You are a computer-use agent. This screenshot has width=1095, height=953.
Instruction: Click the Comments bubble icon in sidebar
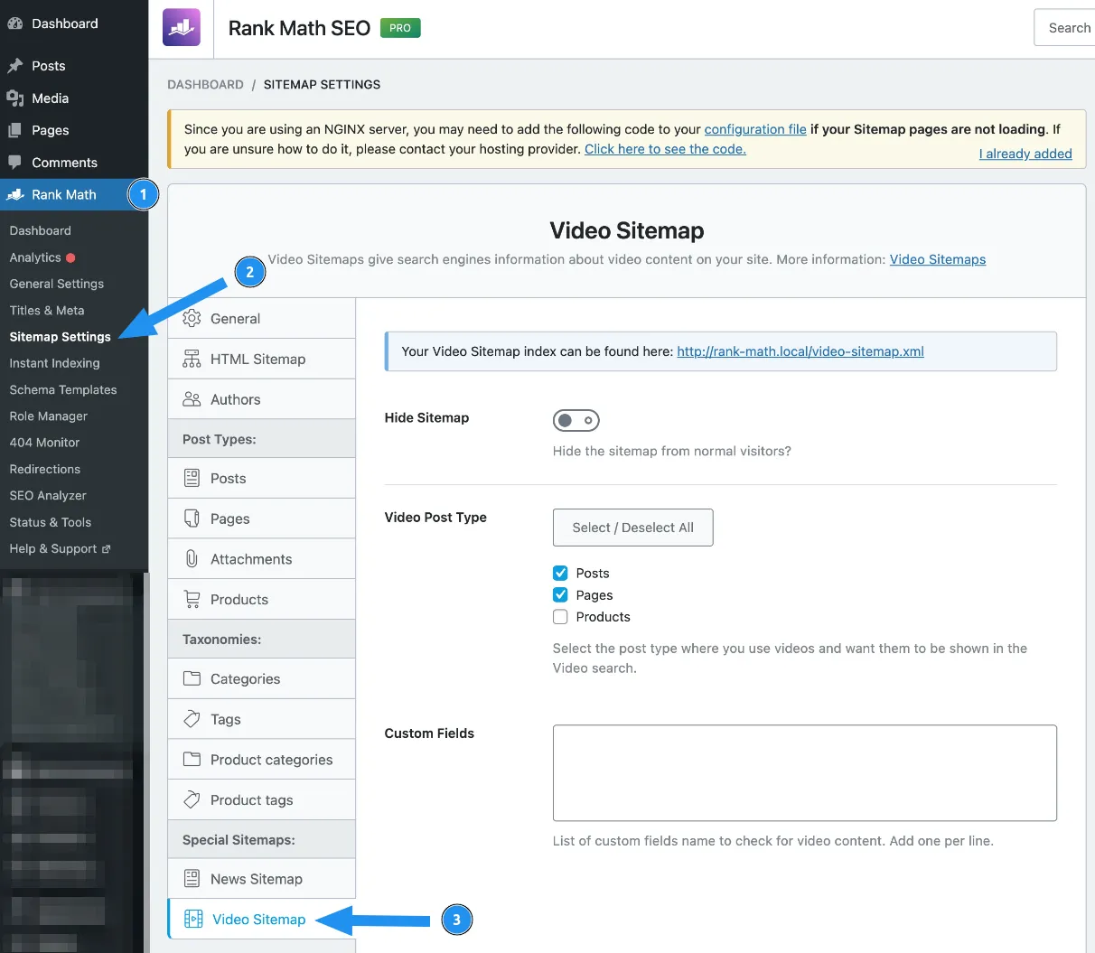[x=14, y=163]
